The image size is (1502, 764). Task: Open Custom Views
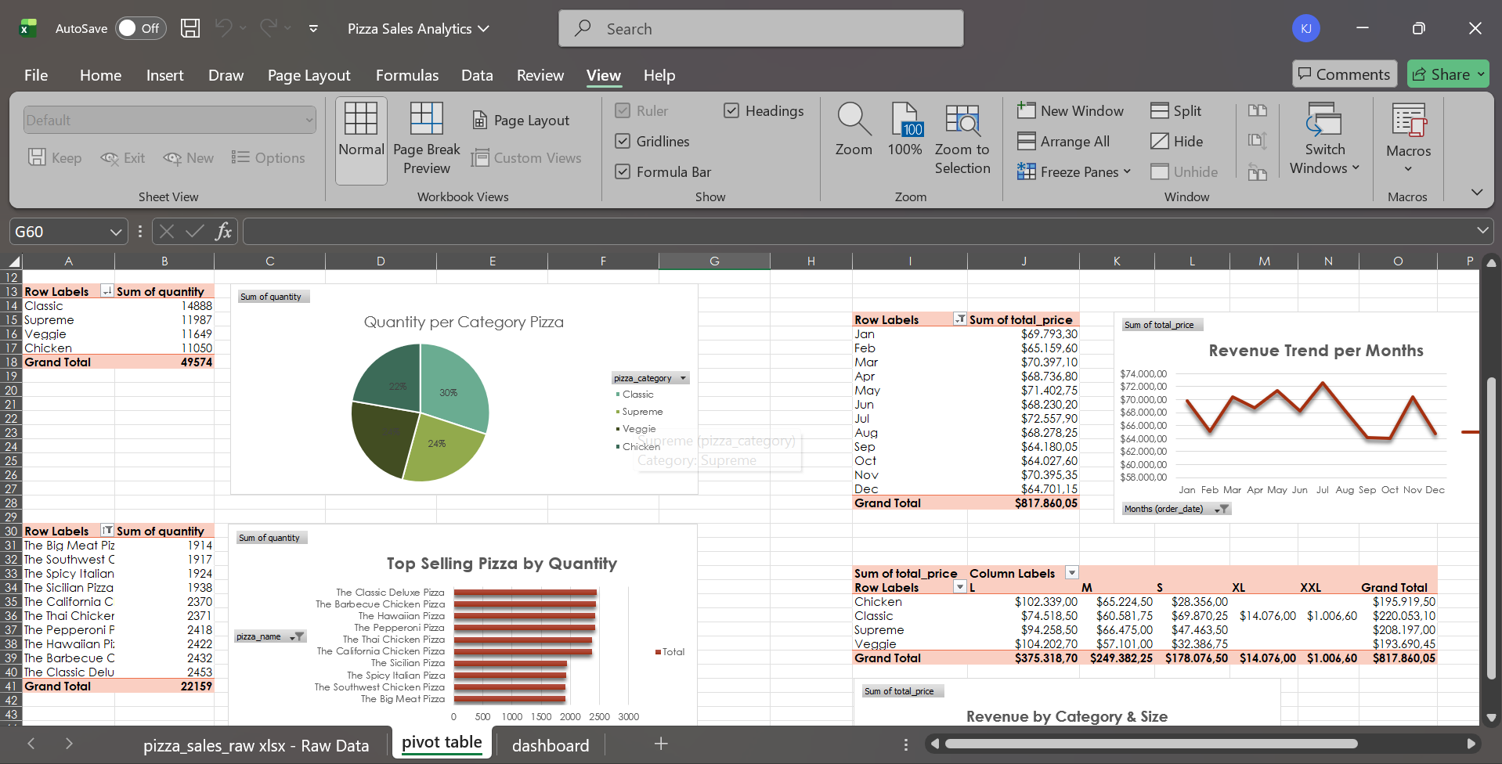(x=528, y=157)
